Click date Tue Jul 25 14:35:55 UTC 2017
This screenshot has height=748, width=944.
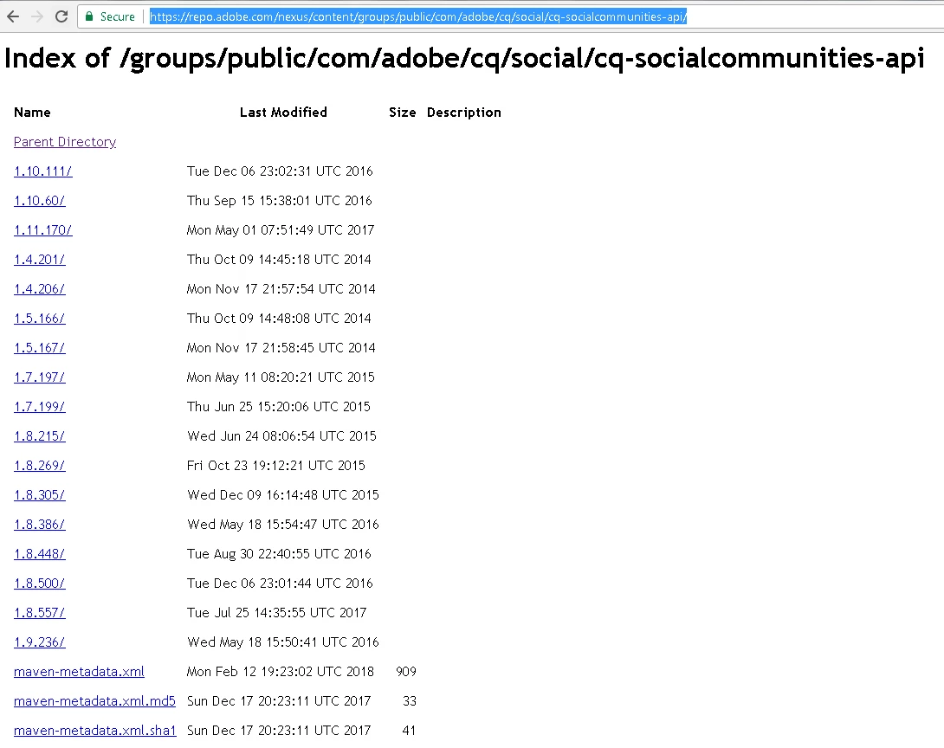click(276, 614)
